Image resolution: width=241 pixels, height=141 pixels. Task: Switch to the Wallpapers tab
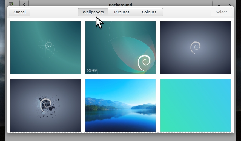(x=93, y=12)
